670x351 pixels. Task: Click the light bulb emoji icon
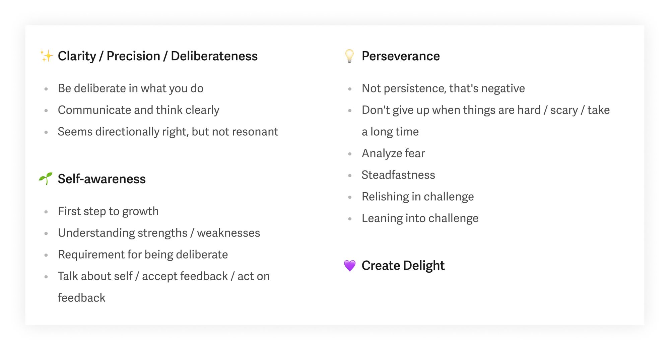click(349, 56)
